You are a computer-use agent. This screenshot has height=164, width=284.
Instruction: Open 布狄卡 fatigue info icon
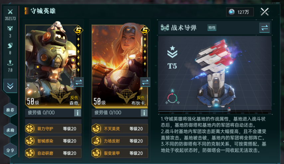pos(144,113)
